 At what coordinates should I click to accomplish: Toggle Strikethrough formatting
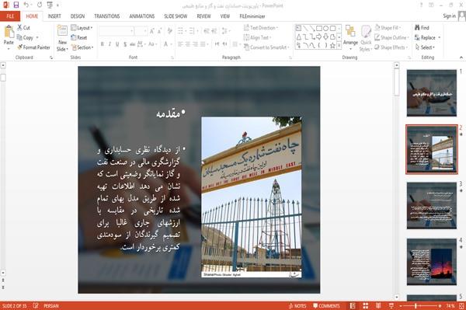(133, 44)
